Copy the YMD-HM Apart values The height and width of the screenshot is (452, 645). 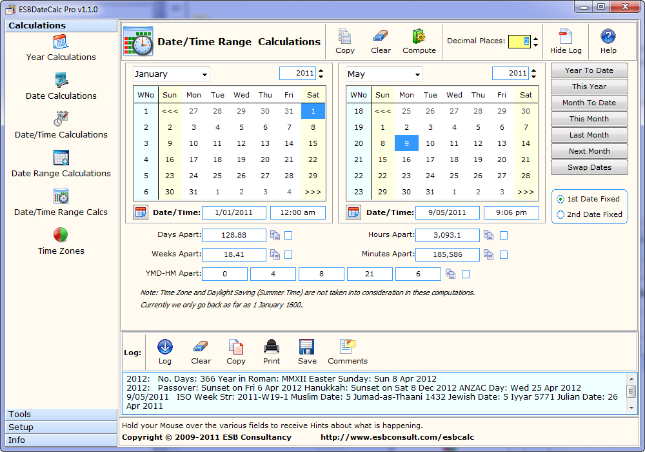point(451,274)
